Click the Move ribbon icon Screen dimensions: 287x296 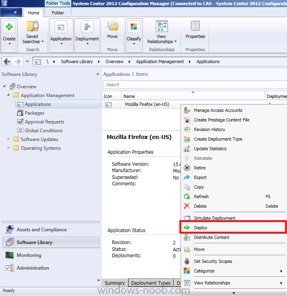112,26
